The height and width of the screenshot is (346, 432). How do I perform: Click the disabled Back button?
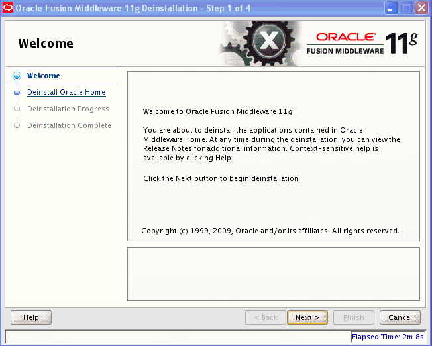click(x=266, y=317)
